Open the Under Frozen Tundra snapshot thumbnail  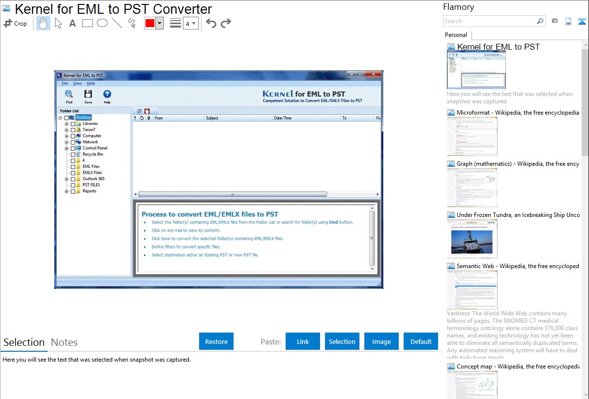[472, 239]
